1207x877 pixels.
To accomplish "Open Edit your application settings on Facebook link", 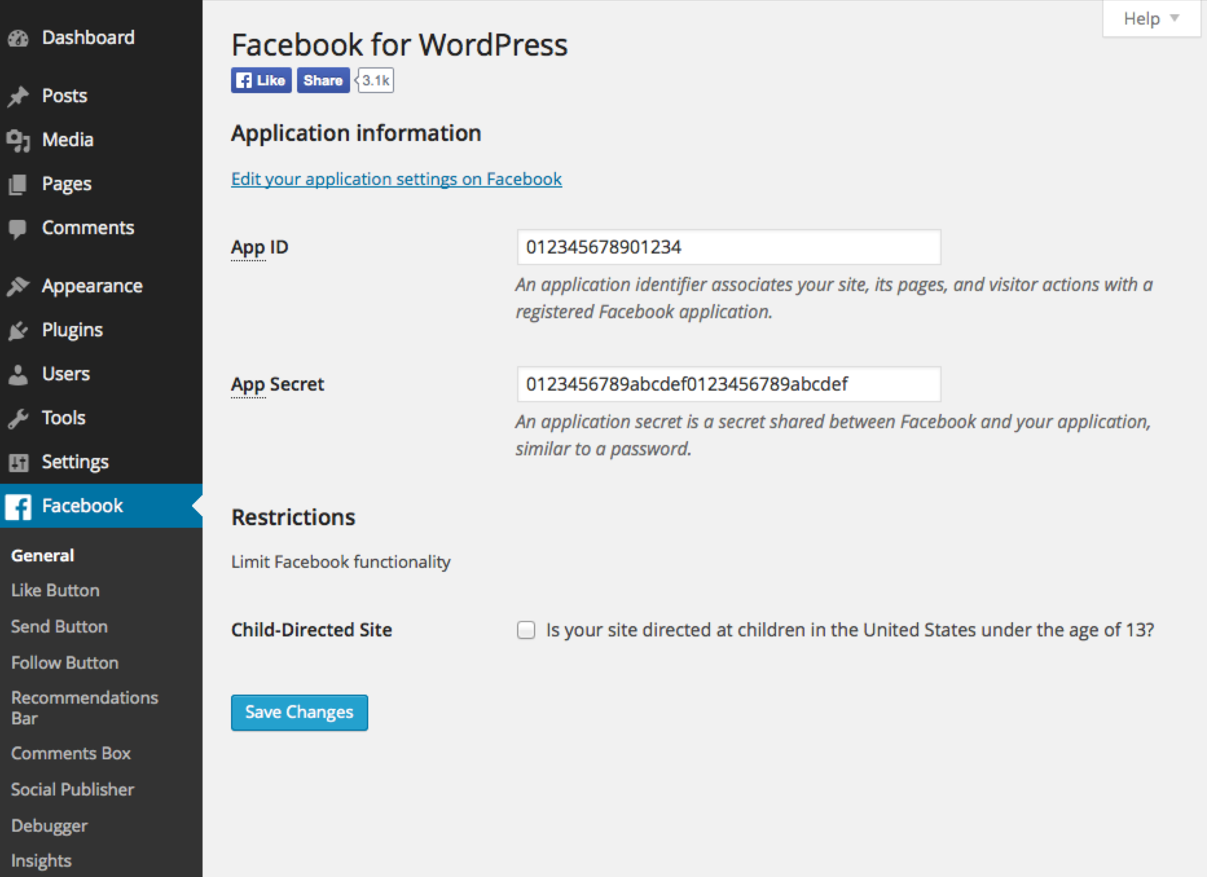I will (x=397, y=179).
